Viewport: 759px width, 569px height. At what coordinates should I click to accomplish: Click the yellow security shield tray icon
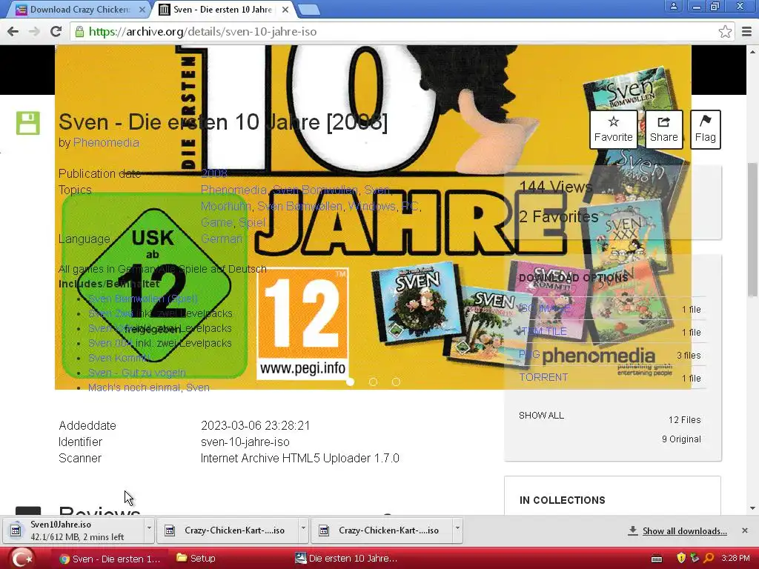click(681, 559)
